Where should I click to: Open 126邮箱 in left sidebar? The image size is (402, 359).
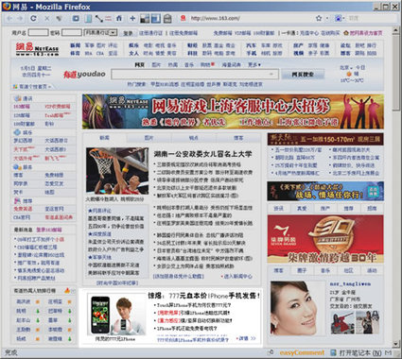pyautogui.click(x=22, y=115)
